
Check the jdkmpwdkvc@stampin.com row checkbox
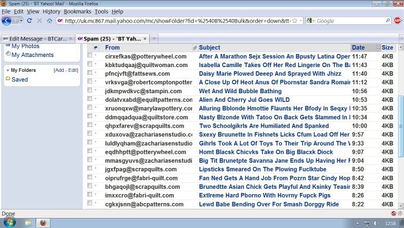click(90, 90)
